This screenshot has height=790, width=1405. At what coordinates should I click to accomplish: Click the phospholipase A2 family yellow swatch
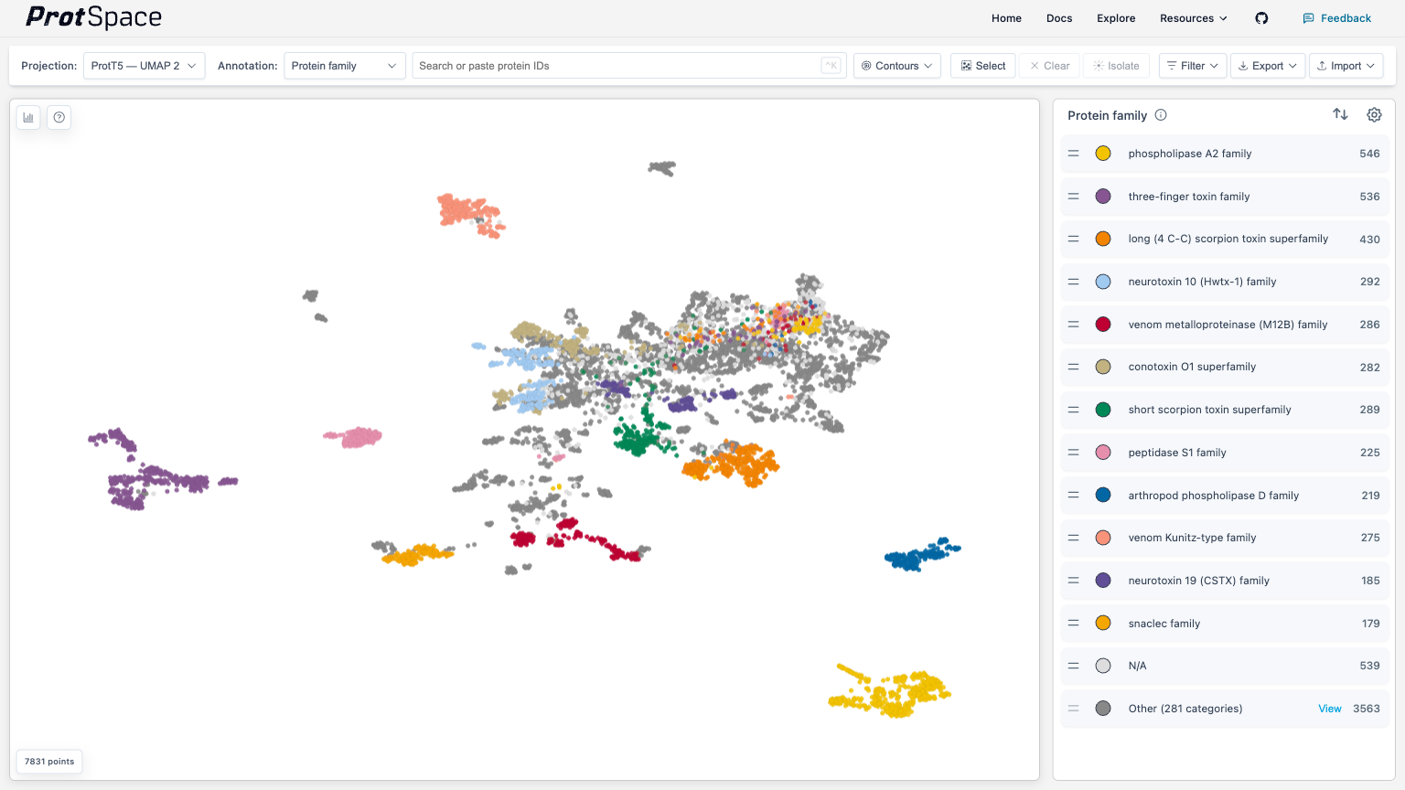click(x=1103, y=154)
